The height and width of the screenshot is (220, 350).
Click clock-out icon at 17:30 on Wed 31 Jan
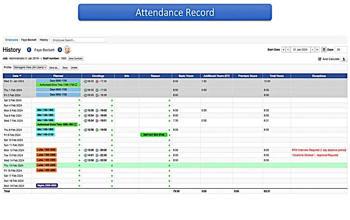pyautogui.click(x=97, y=81)
